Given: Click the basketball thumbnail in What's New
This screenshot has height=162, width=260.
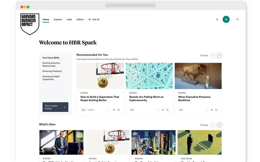Looking at the screenshot, I should (108, 142).
